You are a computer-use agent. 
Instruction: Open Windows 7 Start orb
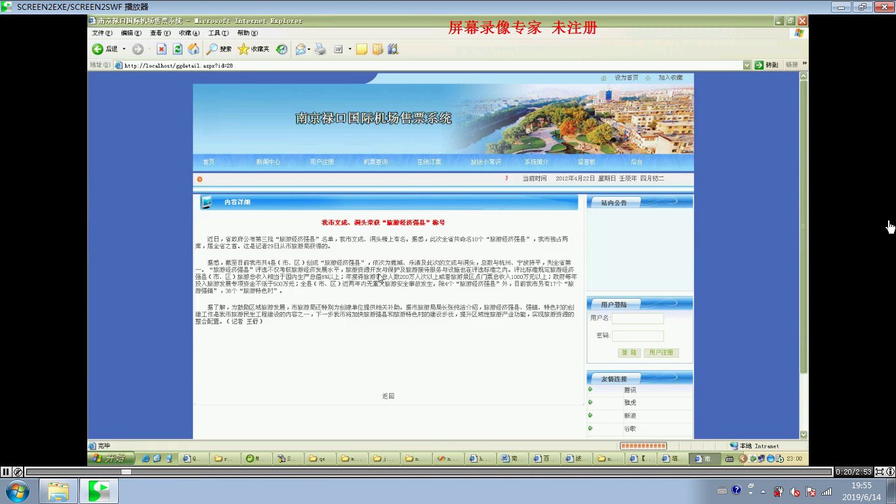pyautogui.click(x=17, y=491)
